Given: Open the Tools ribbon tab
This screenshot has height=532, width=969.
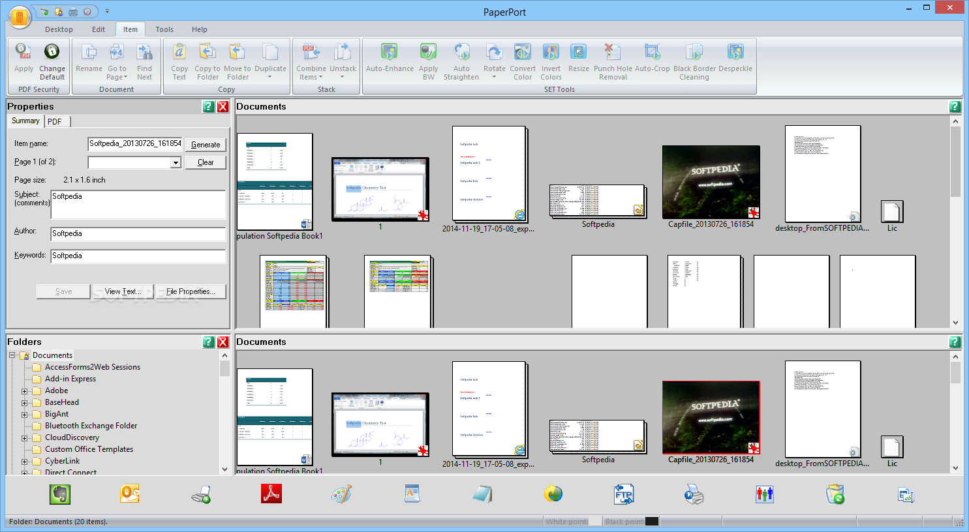Looking at the screenshot, I should click(x=164, y=29).
